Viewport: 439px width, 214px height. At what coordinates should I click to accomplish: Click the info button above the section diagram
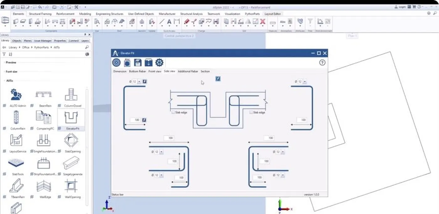(218, 79)
